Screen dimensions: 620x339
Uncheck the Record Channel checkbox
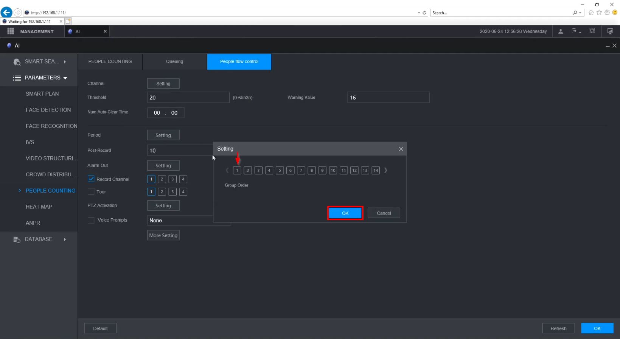pyautogui.click(x=91, y=179)
